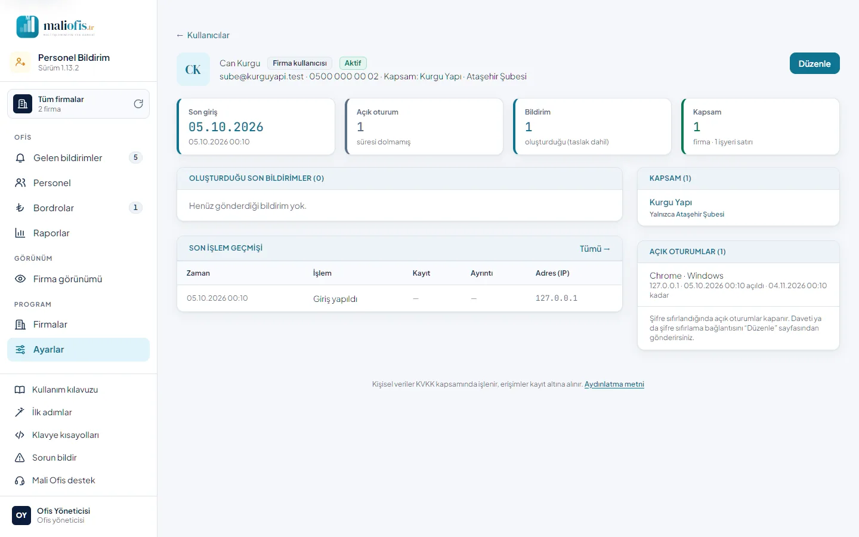Click the eye icon for Firma görünümü
The height and width of the screenshot is (537, 859).
point(20,279)
